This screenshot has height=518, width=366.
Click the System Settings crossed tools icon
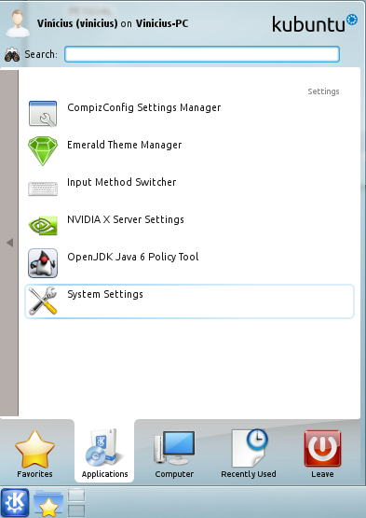point(43,301)
